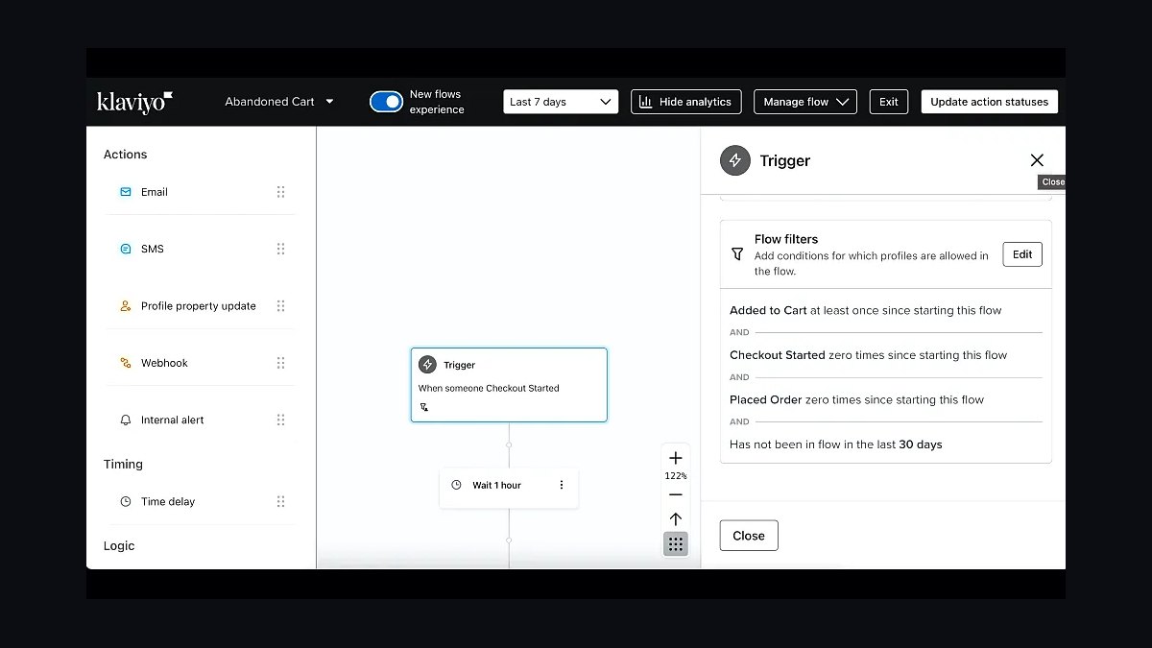
Task: Toggle the New flows experience switch
Action: (386, 102)
